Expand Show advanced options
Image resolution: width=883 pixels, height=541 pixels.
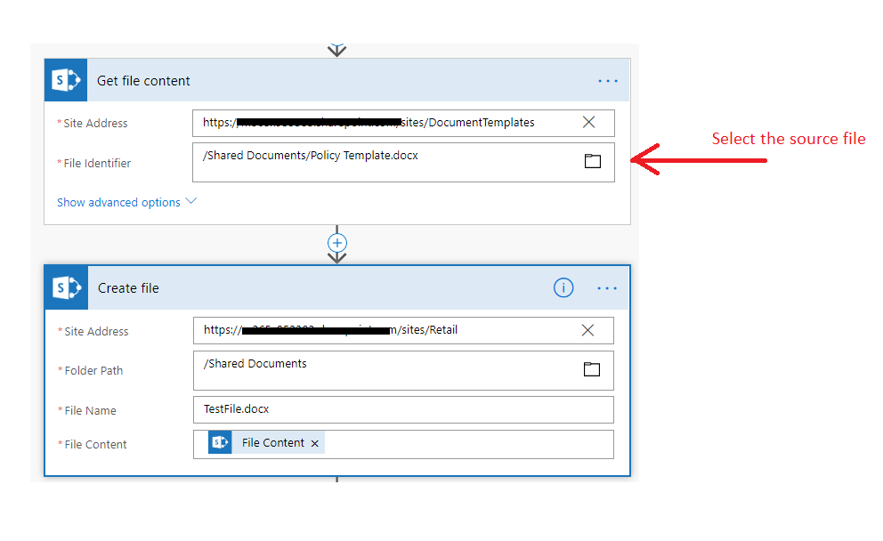click(120, 202)
